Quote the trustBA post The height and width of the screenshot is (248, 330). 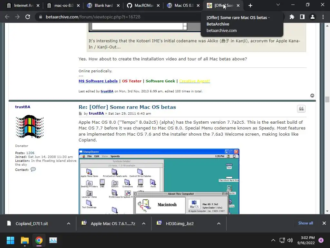(301, 109)
